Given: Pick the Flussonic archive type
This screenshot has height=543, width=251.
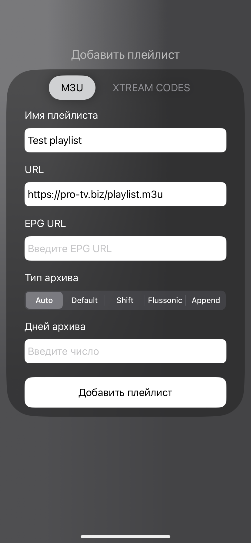Looking at the screenshot, I should coord(165,300).
